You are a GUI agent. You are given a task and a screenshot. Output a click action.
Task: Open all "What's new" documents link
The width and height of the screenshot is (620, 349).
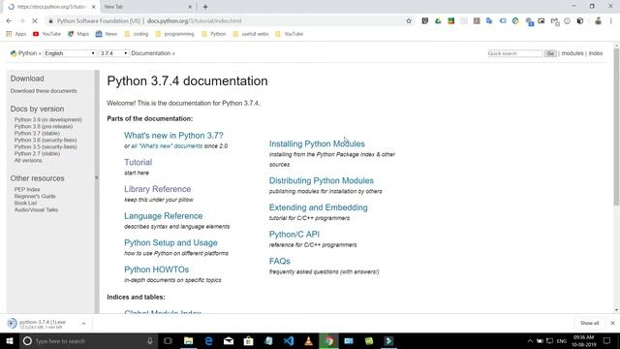coord(167,146)
